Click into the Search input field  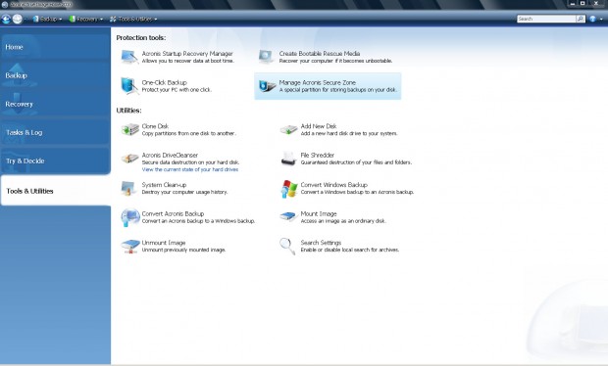coord(546,19)
